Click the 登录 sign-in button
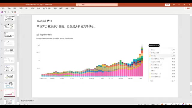Viewport: 192px width, 108px height. (167, 5)
